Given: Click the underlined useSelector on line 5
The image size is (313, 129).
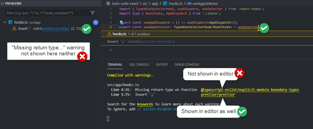Looking at the screenshot, I should [x=248, y=27].
